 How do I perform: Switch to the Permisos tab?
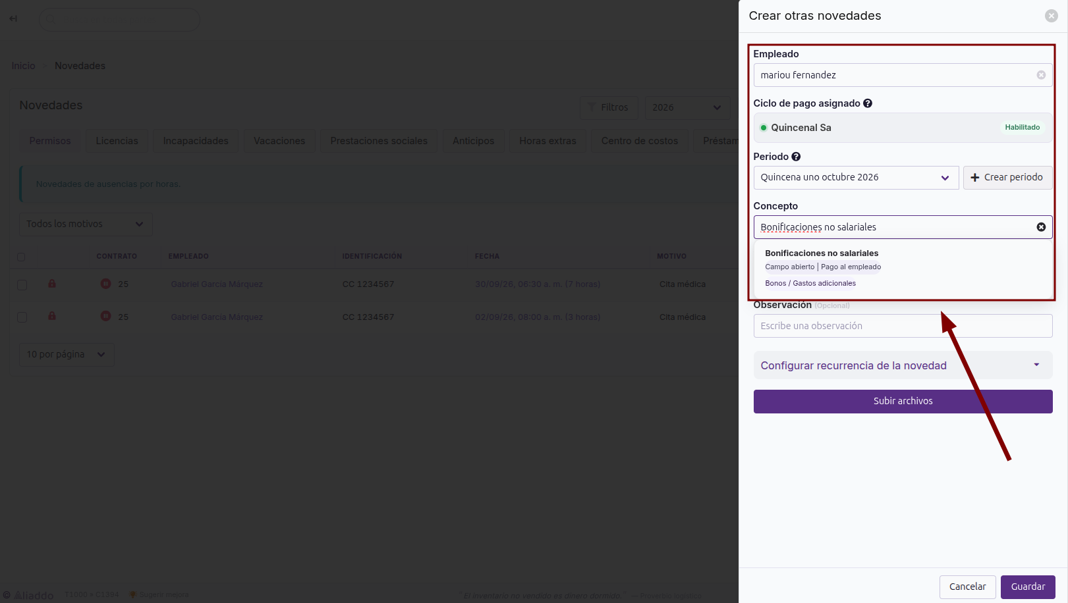50,141
